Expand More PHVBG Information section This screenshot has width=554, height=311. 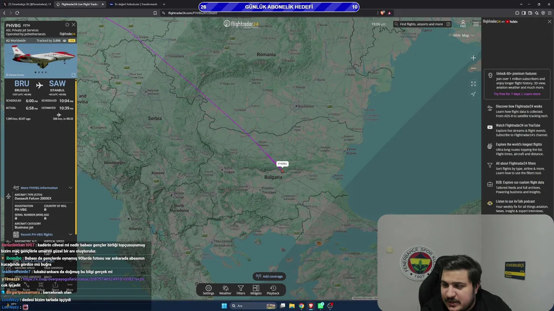(42, 188)
